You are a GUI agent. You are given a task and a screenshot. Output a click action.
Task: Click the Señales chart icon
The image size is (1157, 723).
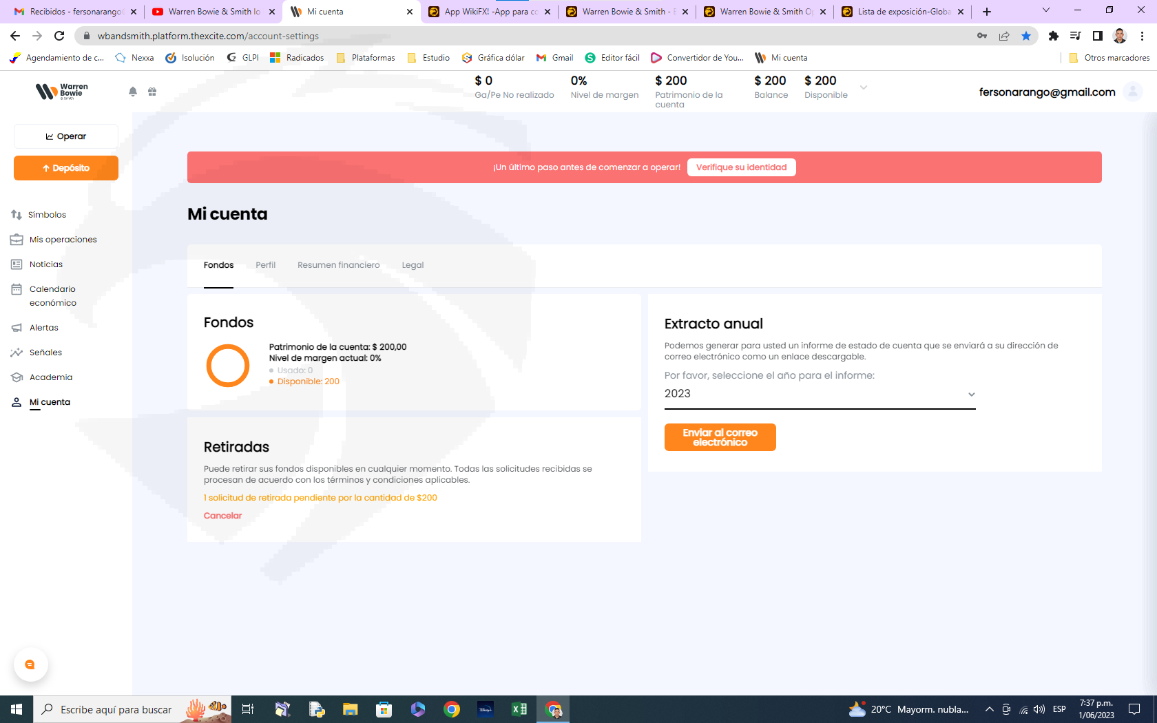[x=17, y=353]
